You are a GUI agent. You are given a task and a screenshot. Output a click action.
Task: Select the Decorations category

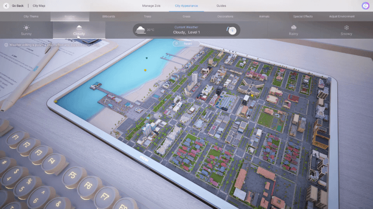tap(225, 17)
